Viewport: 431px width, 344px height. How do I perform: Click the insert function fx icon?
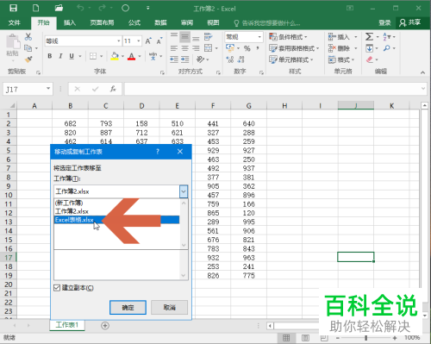(x=113, y=89)
